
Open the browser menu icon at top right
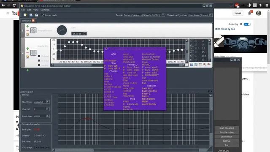click(x=267, y=5)
